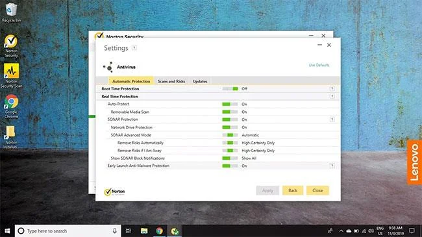Open the clock showing 9:38 AM
This screenshot has height=237, width=422.
pyautogui.click(x=395, y=231)
